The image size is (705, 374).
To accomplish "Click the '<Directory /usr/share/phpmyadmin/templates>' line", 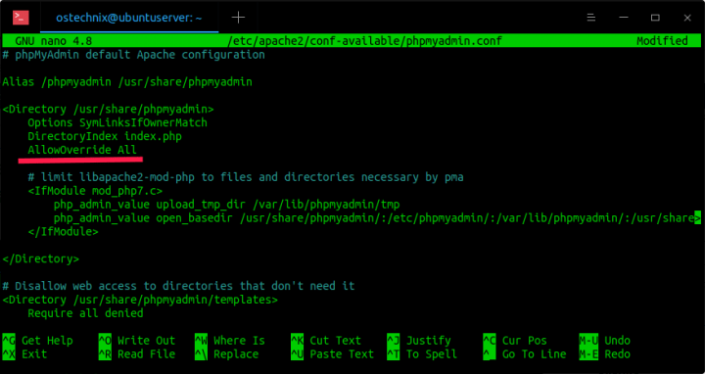I will coord(140,300).
